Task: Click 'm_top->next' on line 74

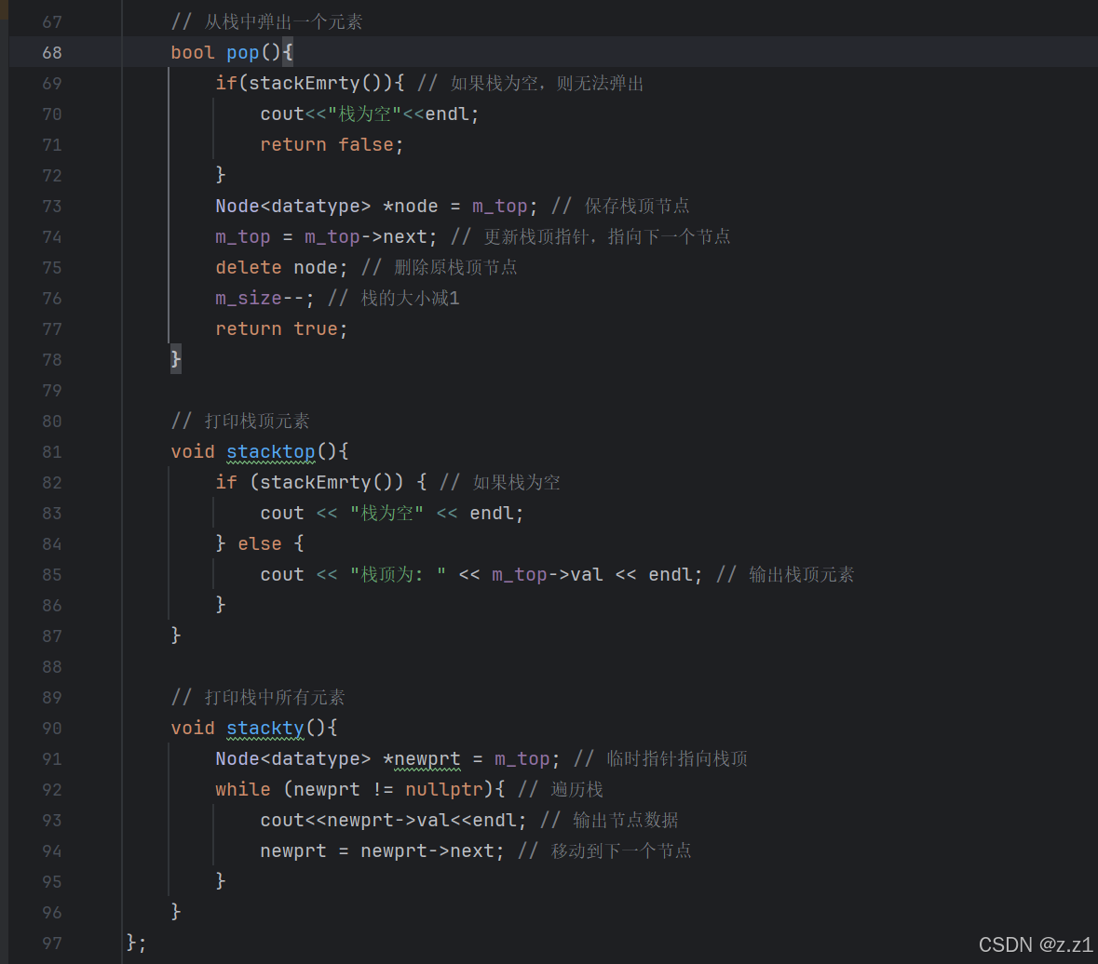Action: (365, 237)
